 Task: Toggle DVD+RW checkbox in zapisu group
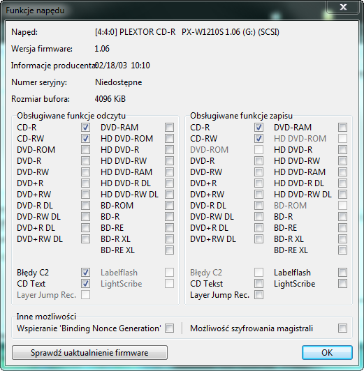(x=259, y=195)
